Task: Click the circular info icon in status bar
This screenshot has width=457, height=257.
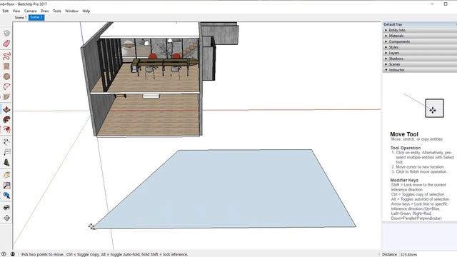Action: click(4, 254)
